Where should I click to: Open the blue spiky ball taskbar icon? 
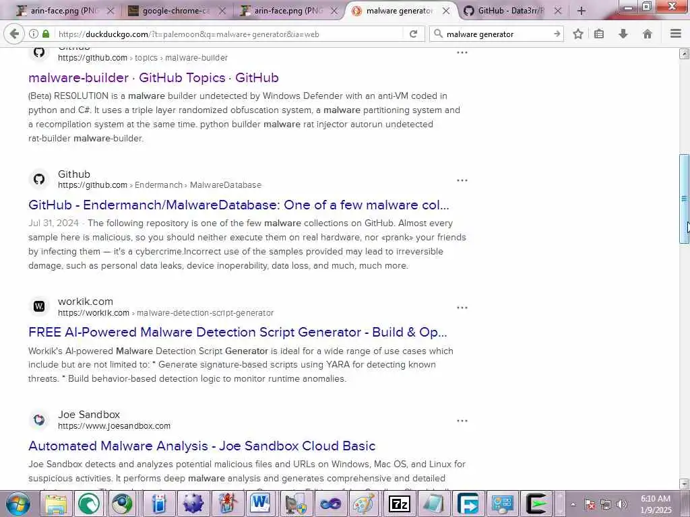tap(193, 504)
